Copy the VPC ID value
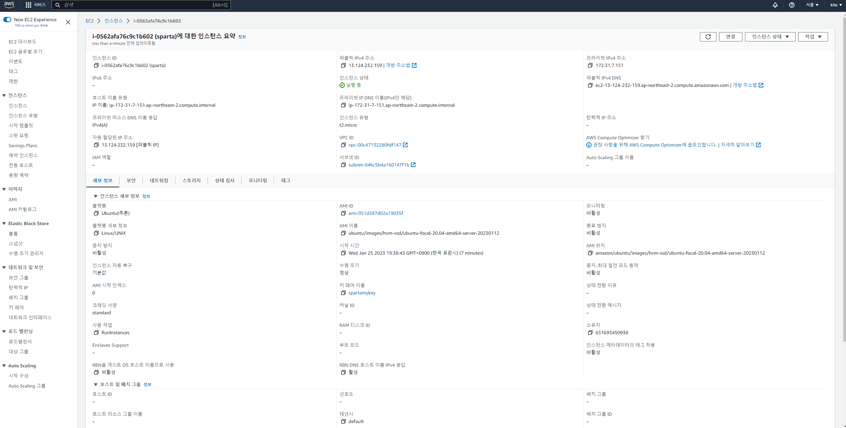 click(343, 145)
